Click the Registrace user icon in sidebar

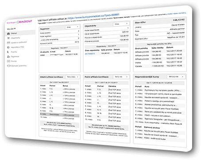coord(8,56)
